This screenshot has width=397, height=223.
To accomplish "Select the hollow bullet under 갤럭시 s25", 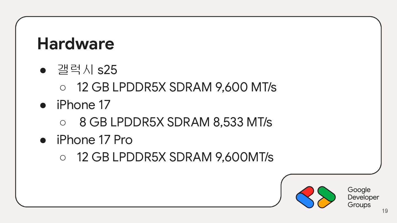I will click(x=63, y=88).
